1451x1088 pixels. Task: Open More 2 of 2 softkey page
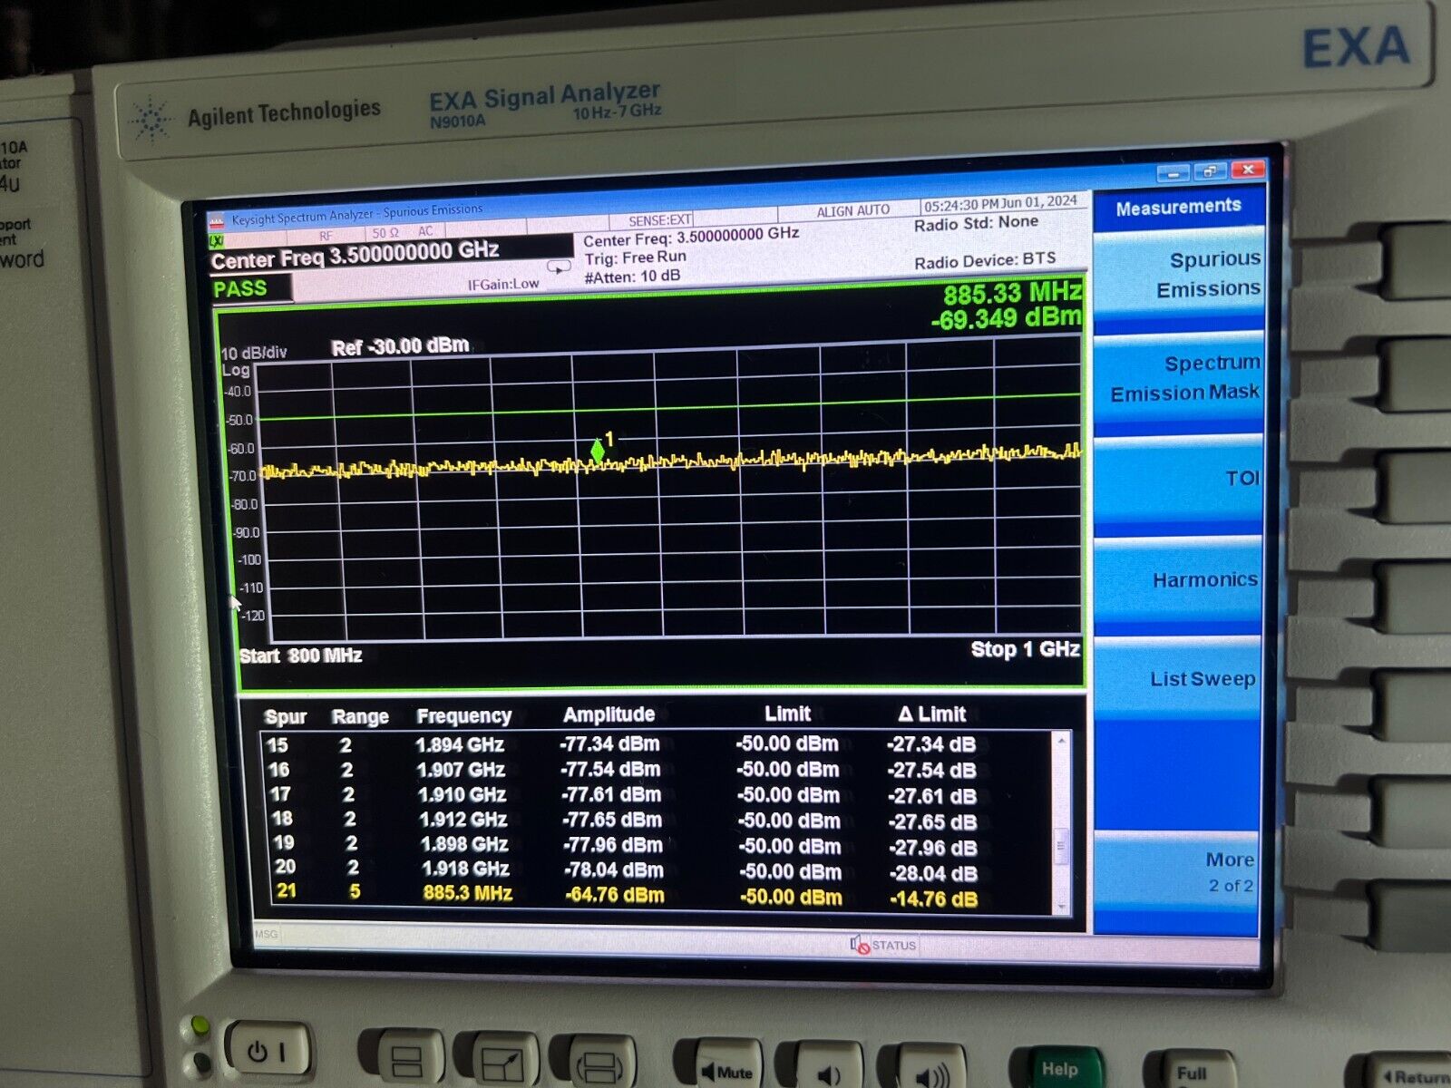point(1229,871)
